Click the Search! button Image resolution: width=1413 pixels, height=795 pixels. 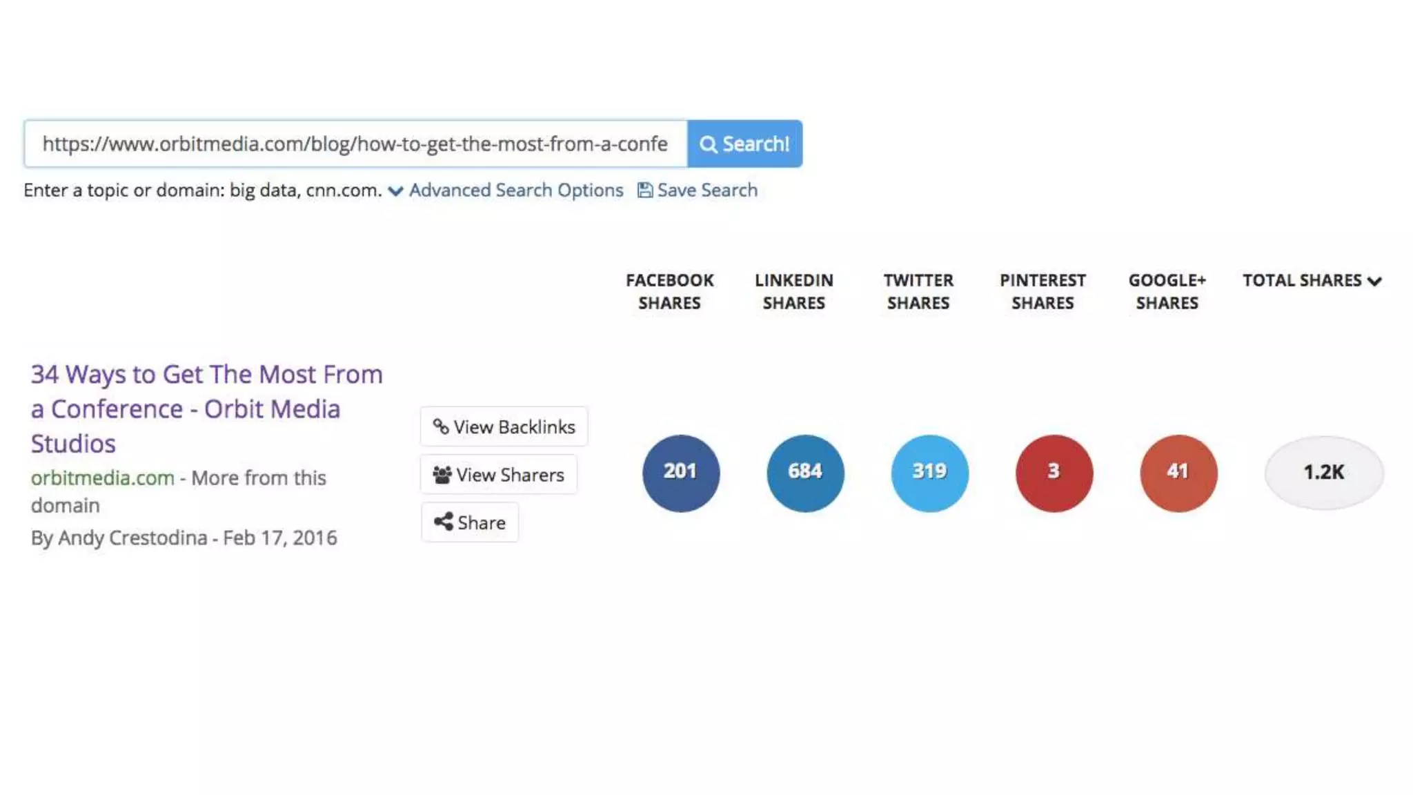pyautogui.click(x=744, y=144)
